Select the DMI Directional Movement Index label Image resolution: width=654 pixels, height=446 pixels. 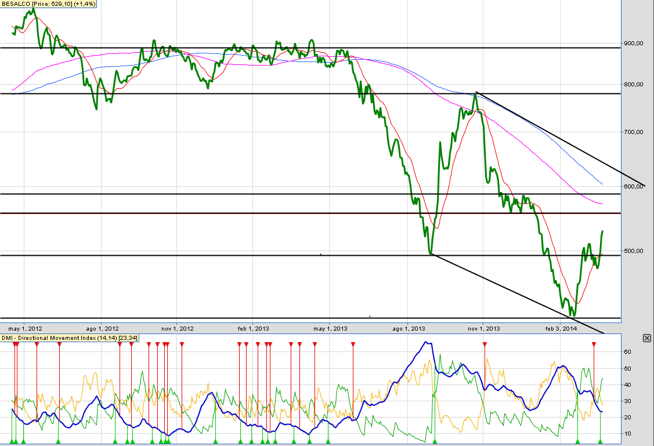pyautogui.click(x=69, y=338)
